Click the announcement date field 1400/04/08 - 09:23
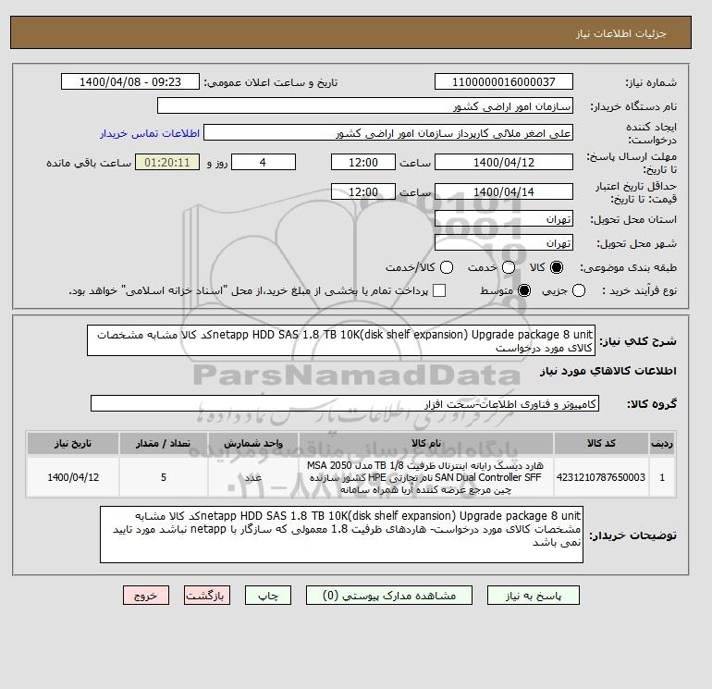This screenshot has height=689, width=712. pos(130,81)
